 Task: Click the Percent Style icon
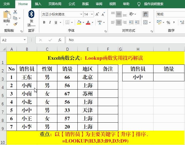pos(168,22)
